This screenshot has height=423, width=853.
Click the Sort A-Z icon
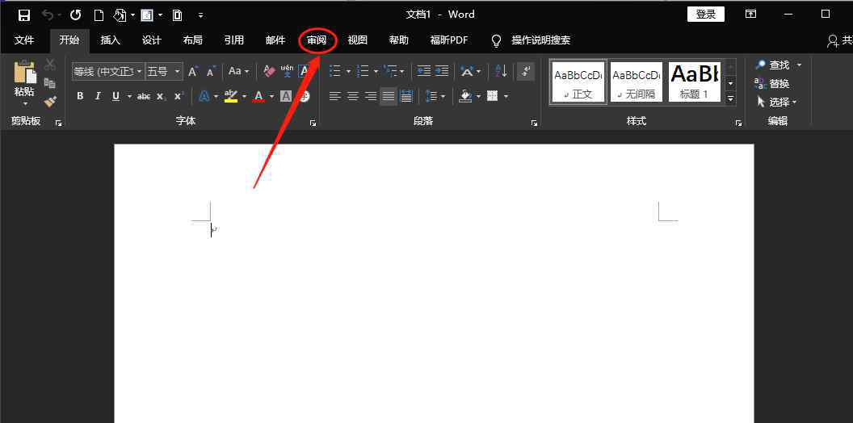[501, 71]
